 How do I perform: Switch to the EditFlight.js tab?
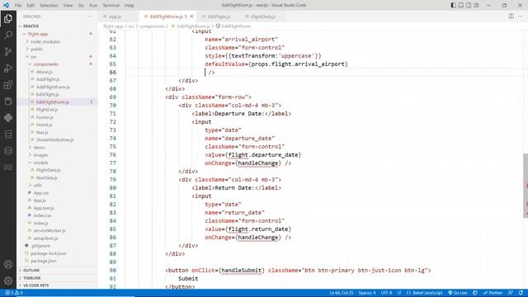coord(219,16)
